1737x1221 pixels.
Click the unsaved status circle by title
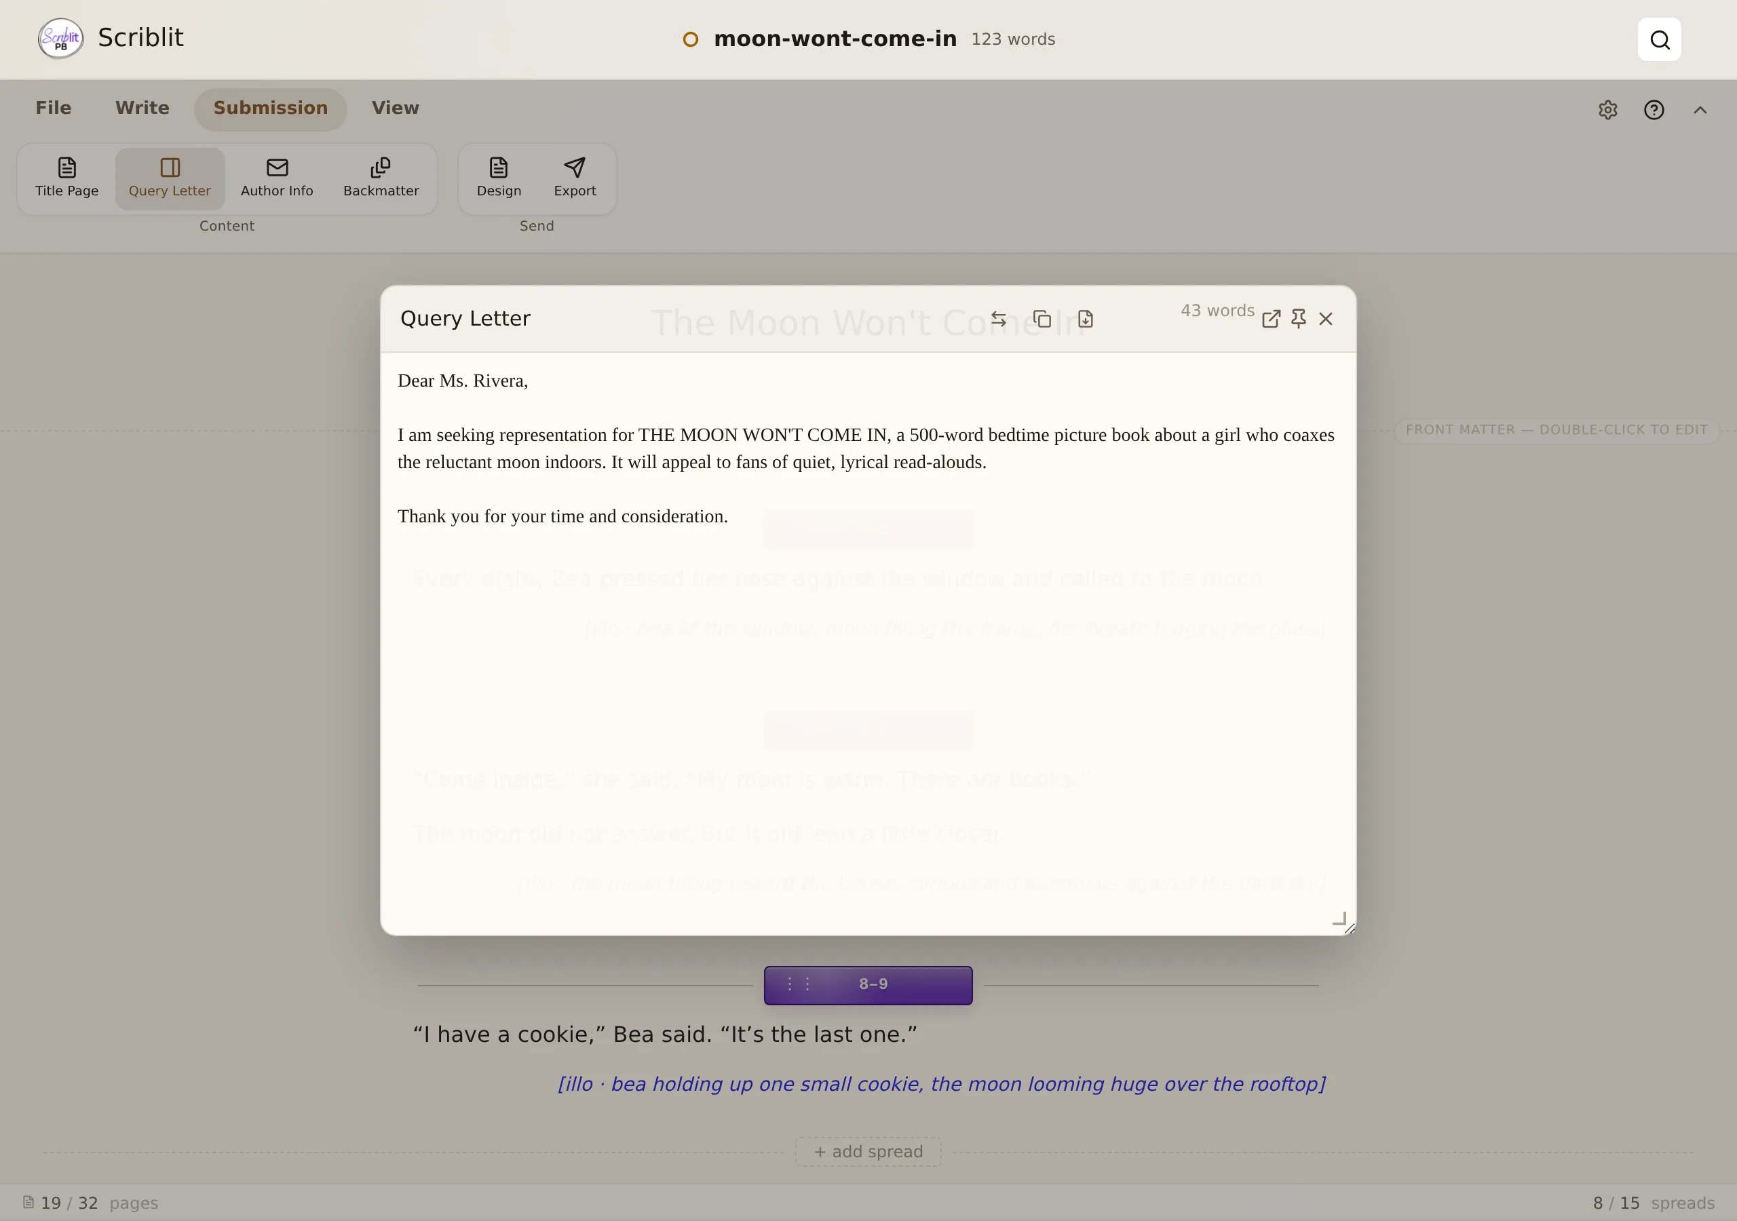(690, 39)
